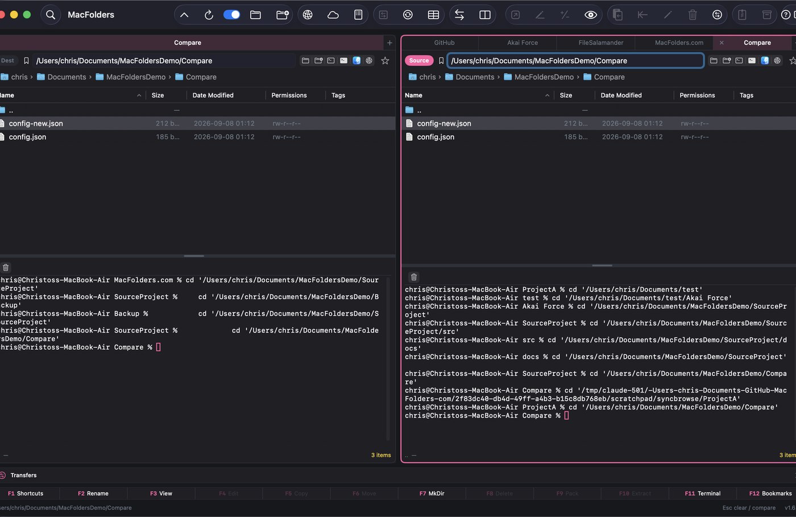Click left pane new-folder icon in path bar
This screenshot has width=796, height=517.
(x=318, y=60)
